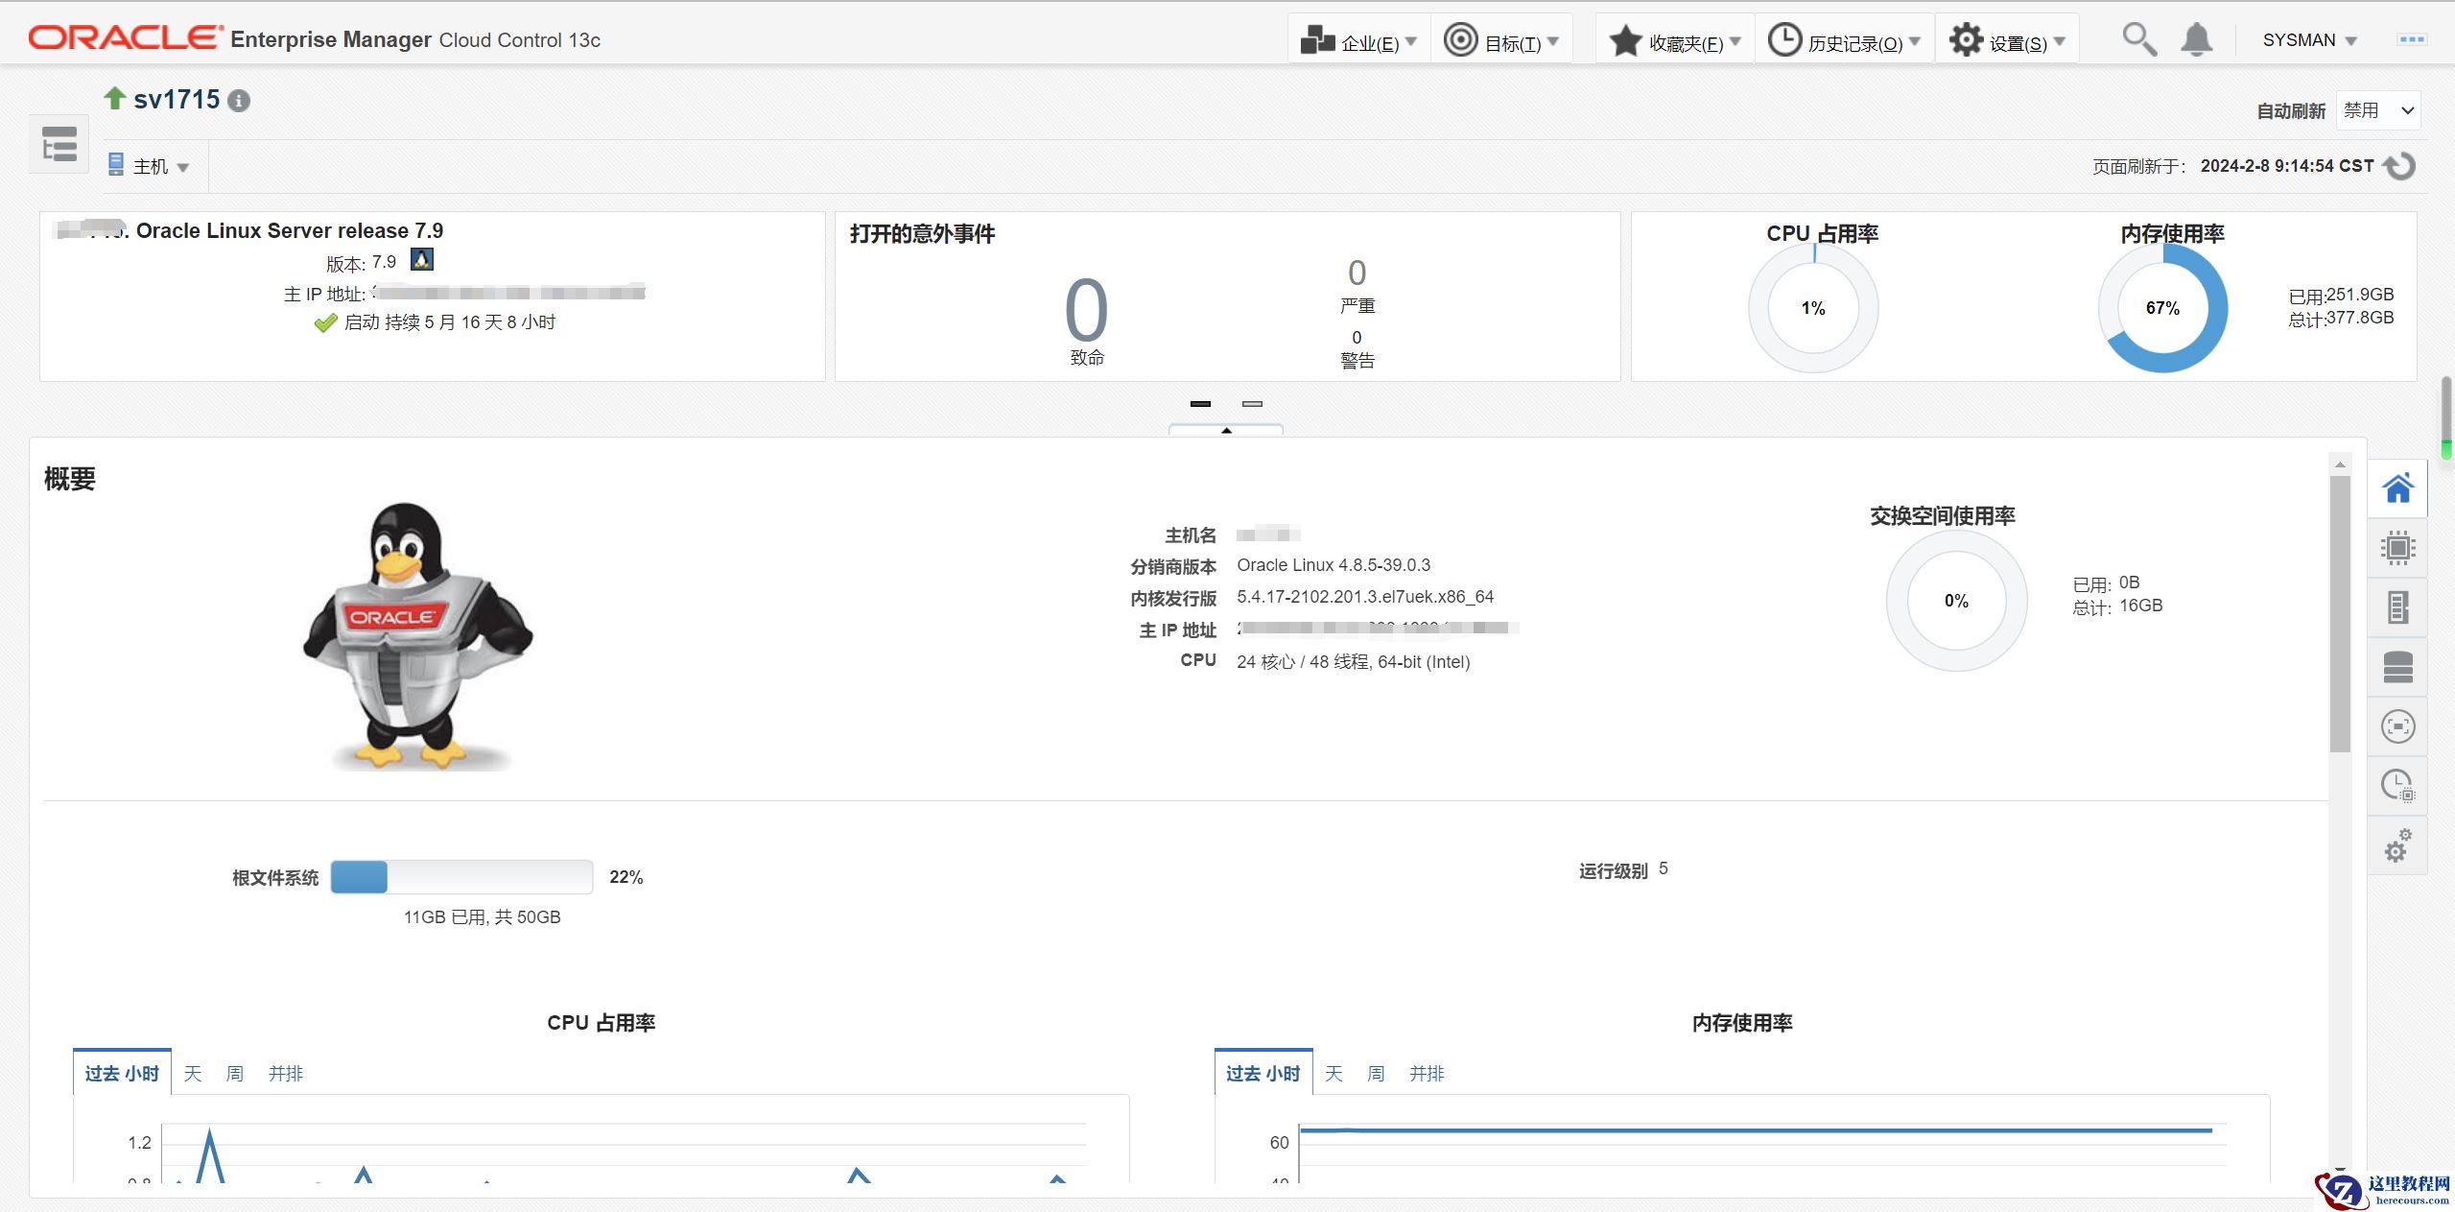The height and width of the screenshot is (1212, 2455).
Task: Collapse the top summary panel arrow
Action: [x=1226, y=430]
